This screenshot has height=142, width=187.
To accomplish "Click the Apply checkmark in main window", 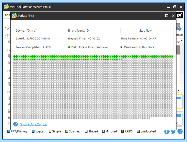I will (8, 28).
